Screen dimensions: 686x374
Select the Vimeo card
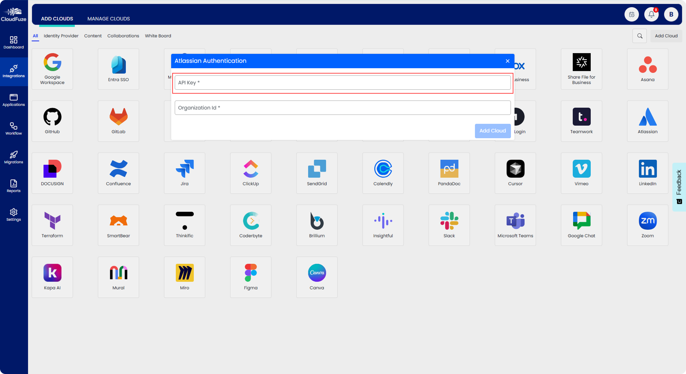point(581,173)
